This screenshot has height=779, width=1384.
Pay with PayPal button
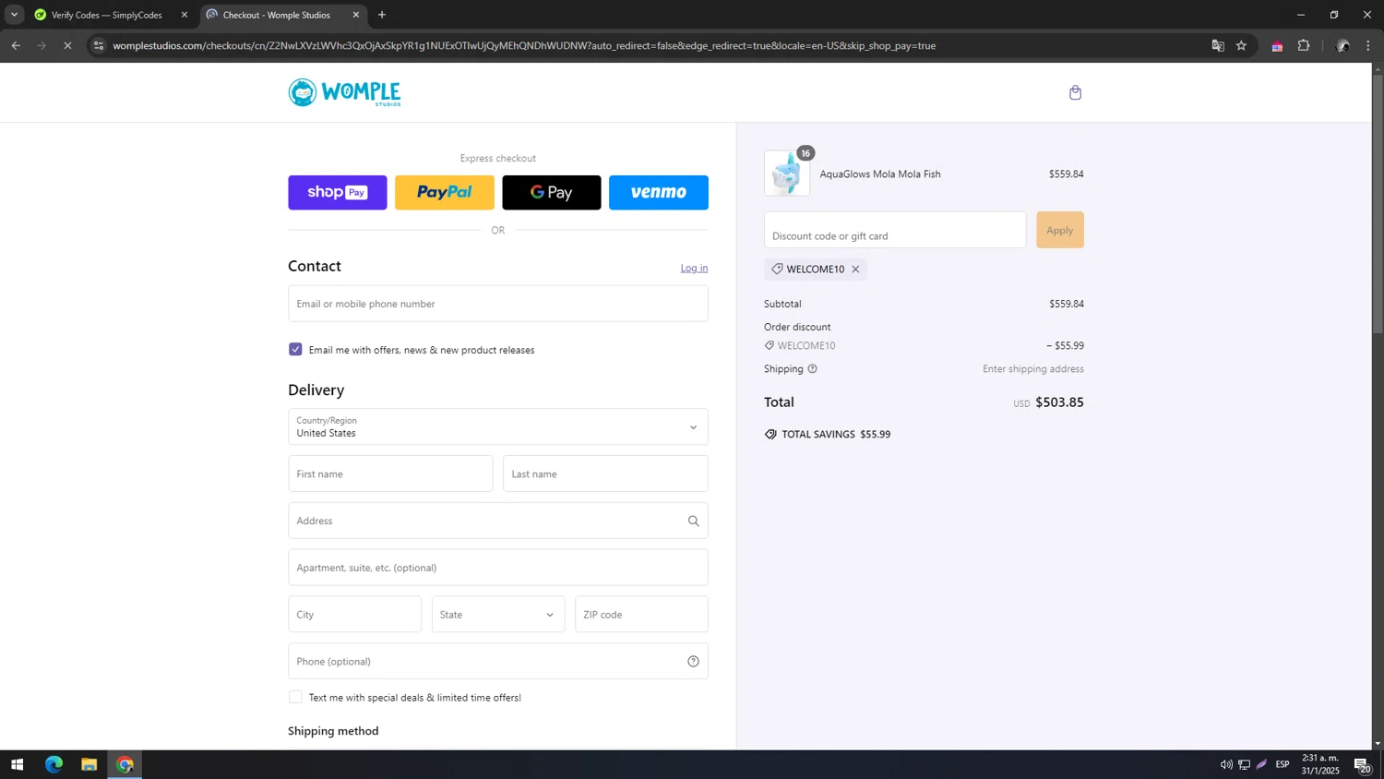pos(445,193)
